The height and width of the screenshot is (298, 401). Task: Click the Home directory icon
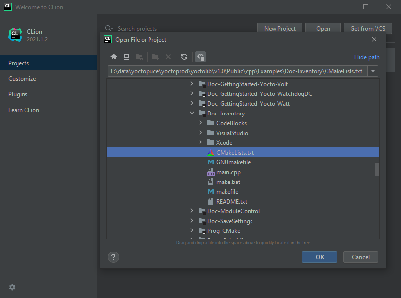tap(114, 57)
